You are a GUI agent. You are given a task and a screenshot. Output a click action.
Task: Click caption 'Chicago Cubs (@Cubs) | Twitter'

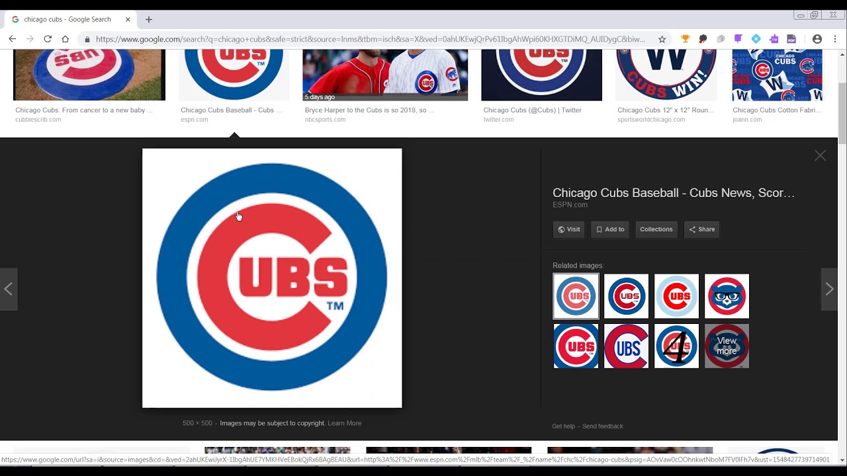point(533,110)
